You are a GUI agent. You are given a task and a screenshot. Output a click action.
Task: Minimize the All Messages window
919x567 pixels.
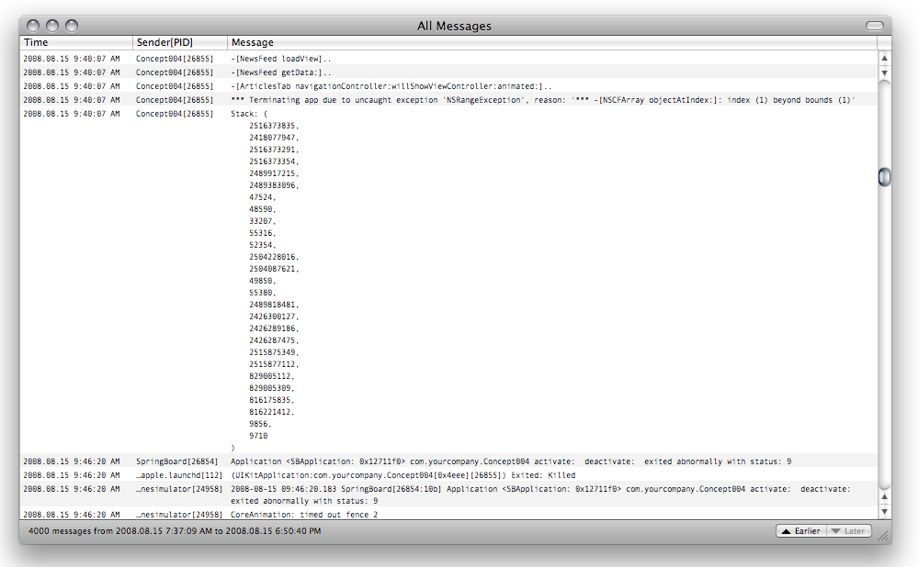pyautogui.click(x=52, y=27)
